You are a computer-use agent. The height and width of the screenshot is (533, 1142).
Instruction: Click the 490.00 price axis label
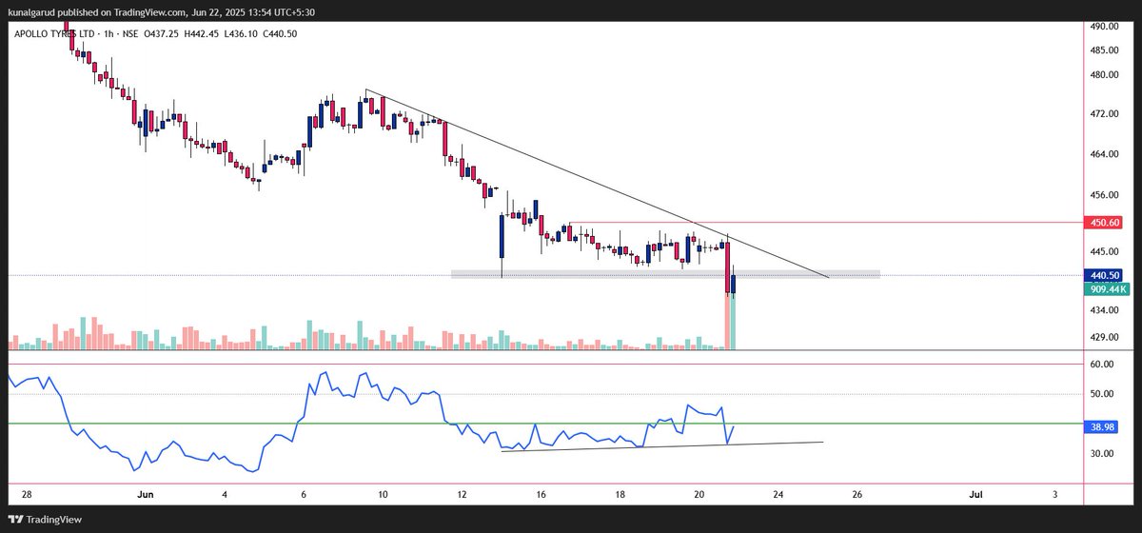(x=1104, y=27)
